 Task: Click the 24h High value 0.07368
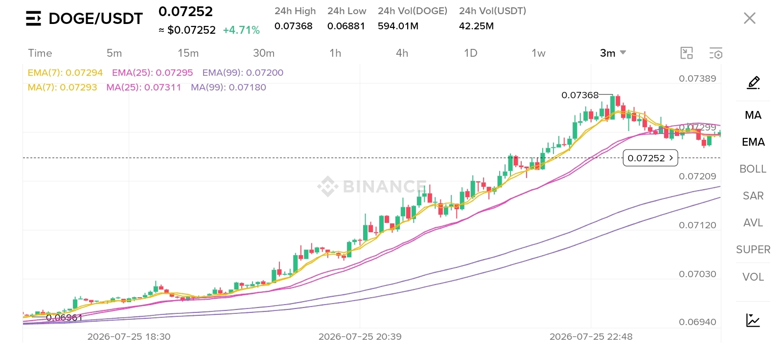coord(293,26)
